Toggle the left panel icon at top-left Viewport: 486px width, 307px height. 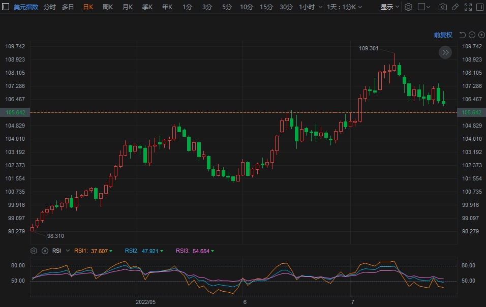6,7
